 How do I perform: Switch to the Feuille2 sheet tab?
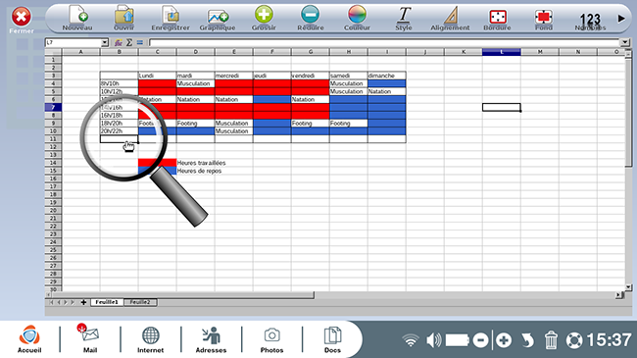pyautogui.click(x=140, y=302)
